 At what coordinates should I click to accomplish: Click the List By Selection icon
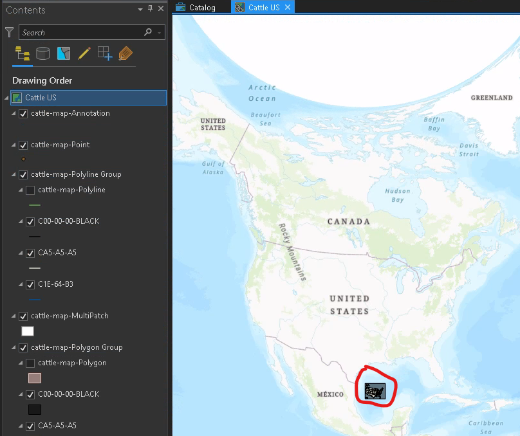pyautogui.click(x=64, y=53)
